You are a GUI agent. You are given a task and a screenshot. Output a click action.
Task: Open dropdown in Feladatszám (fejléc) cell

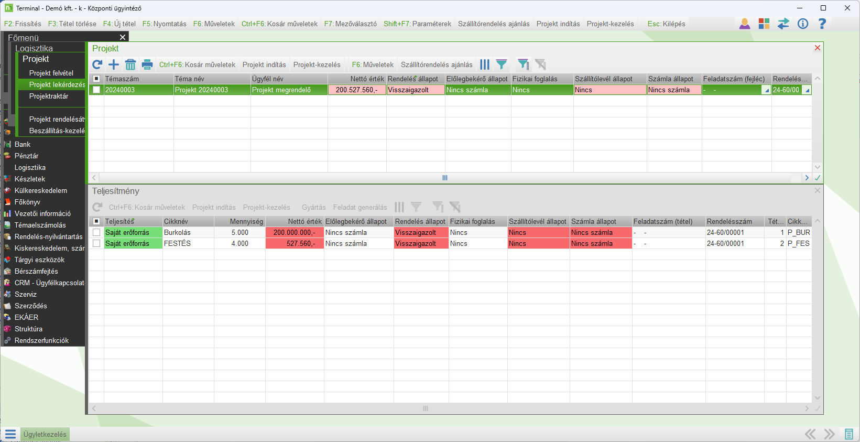click(766, 90)
